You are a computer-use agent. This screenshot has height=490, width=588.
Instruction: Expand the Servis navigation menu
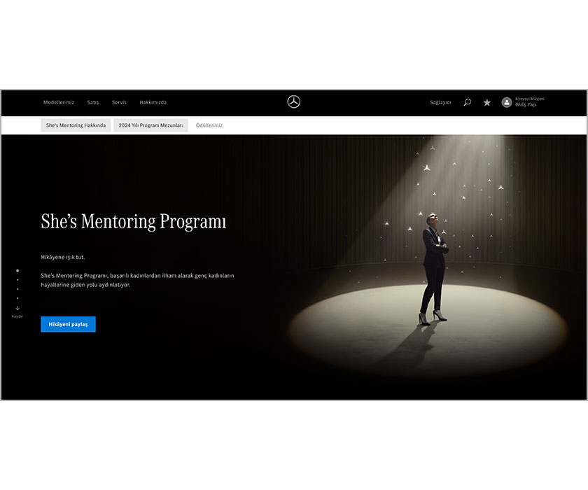[x=119, y=102]
